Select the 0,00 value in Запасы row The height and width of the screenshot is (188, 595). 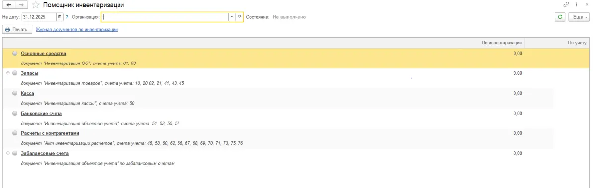tap(518, 73)
